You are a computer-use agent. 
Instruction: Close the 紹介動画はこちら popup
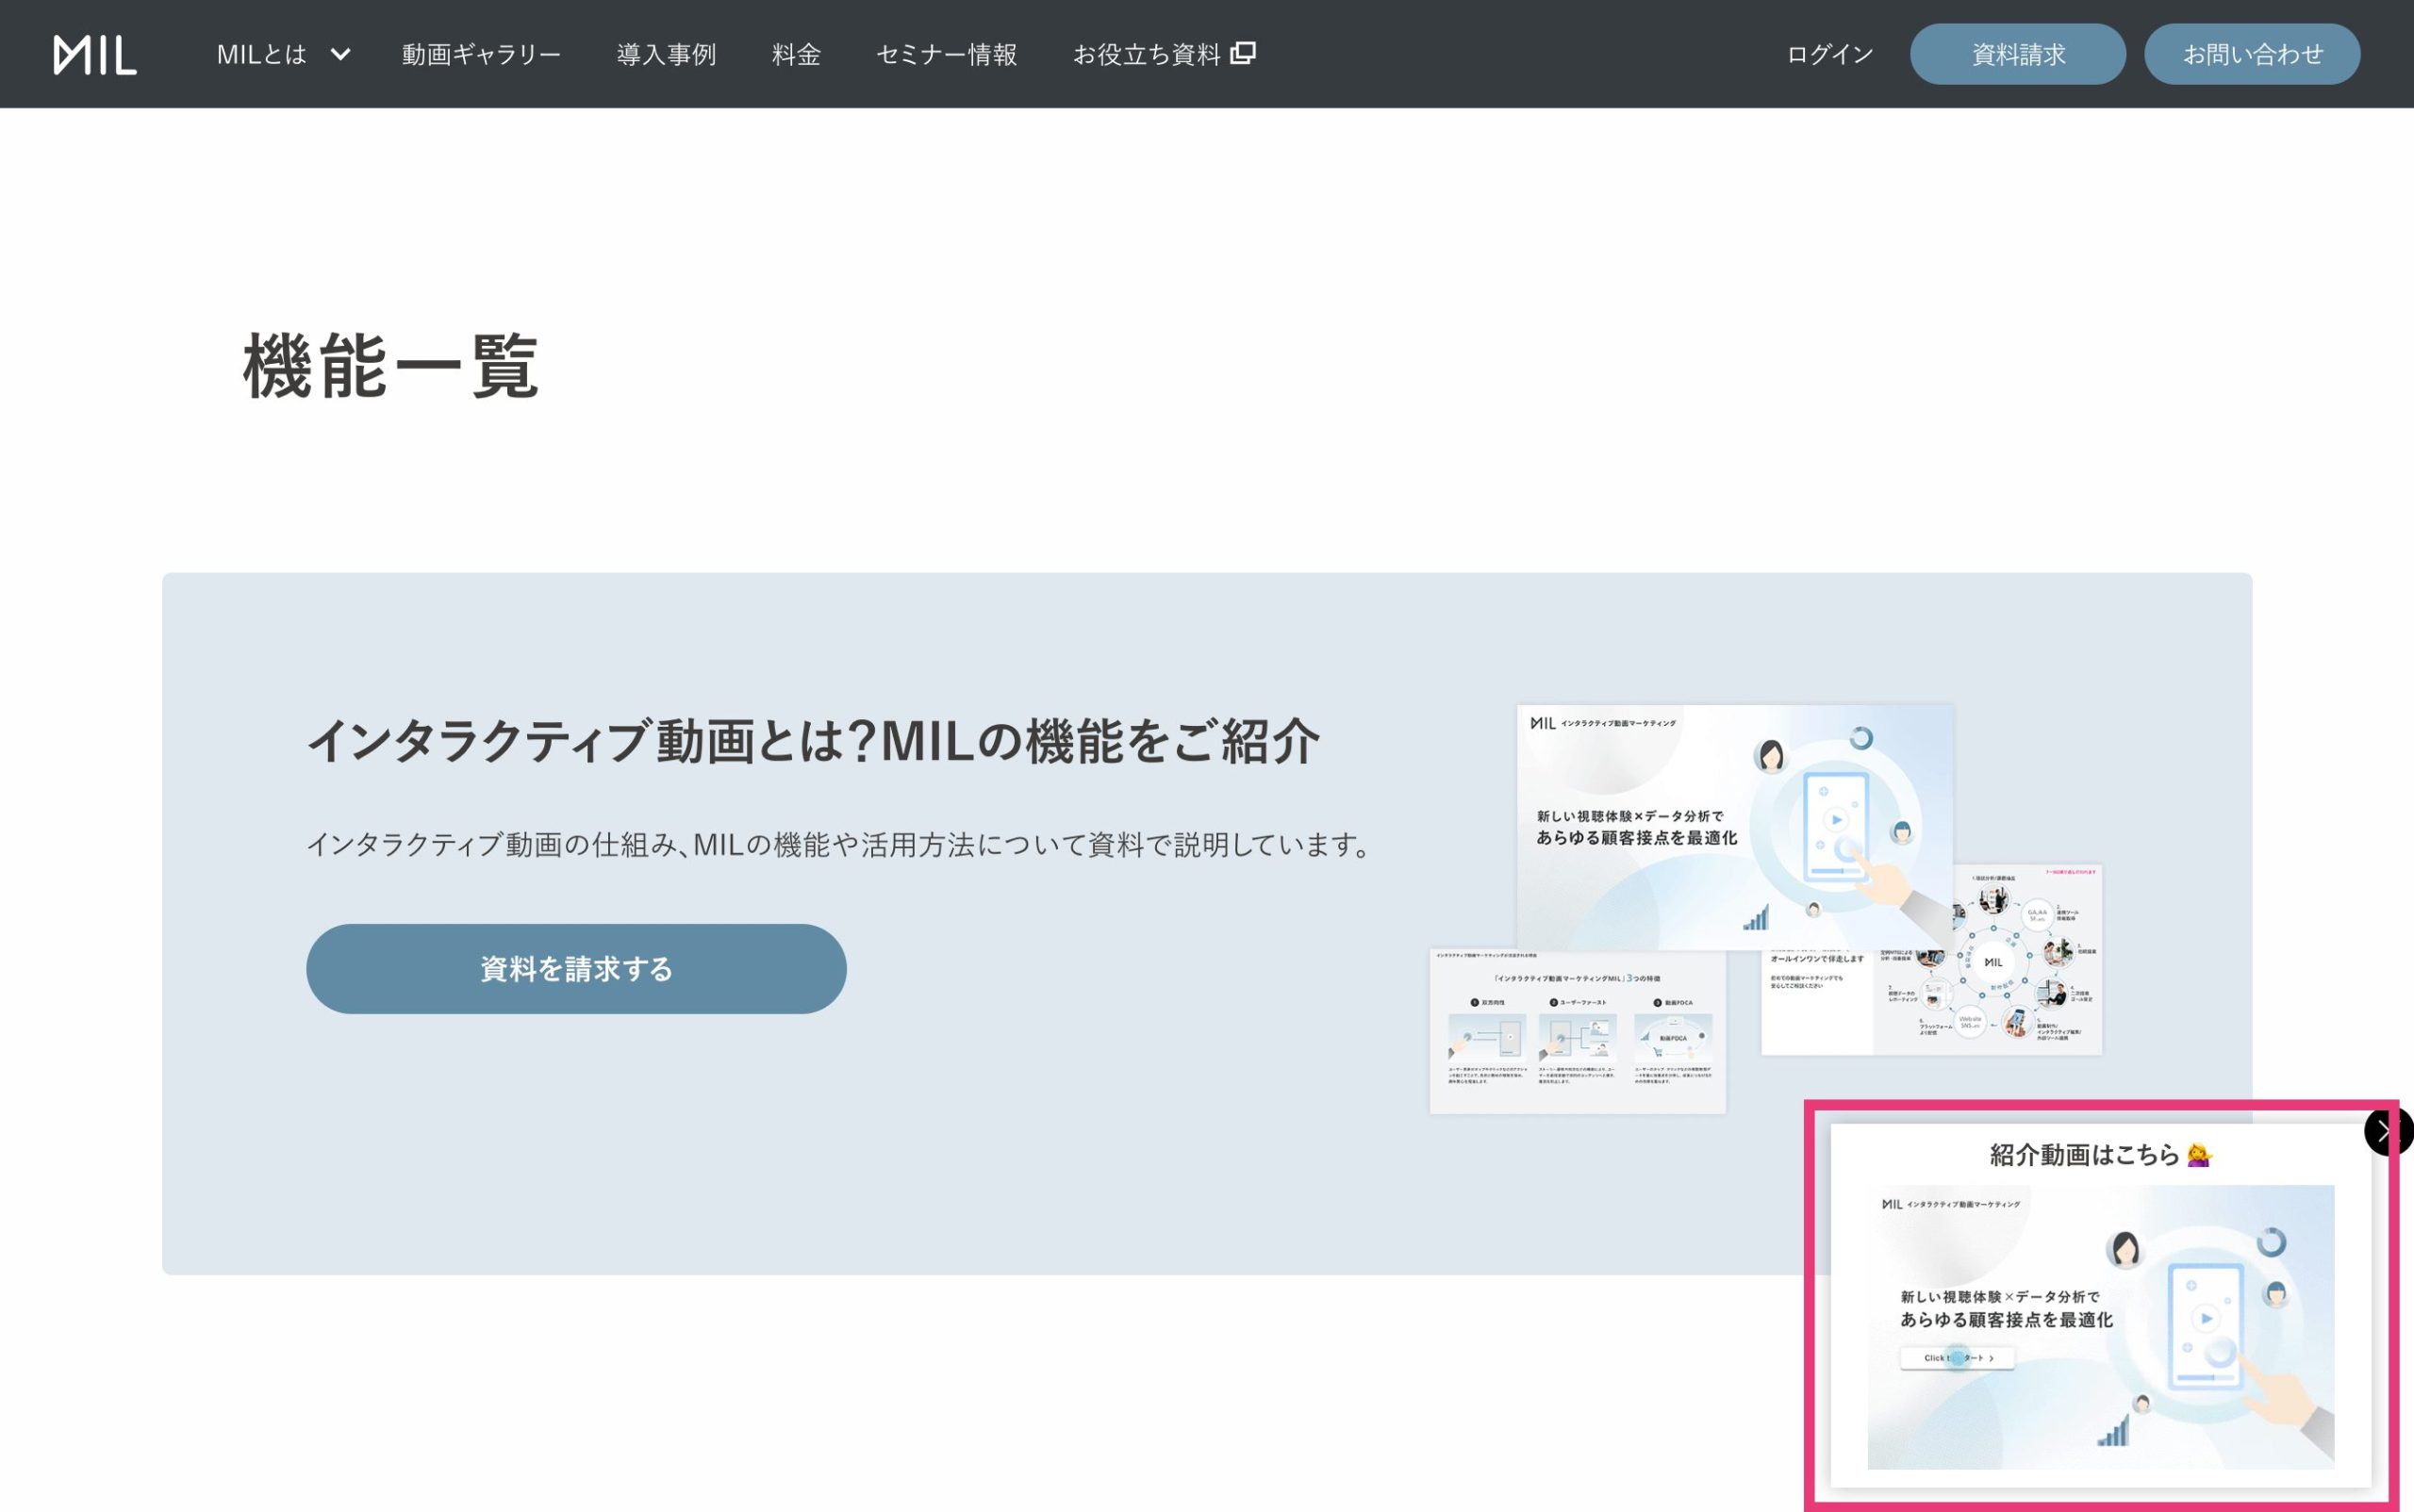pyautogui.click(x=2388, y=1132)
